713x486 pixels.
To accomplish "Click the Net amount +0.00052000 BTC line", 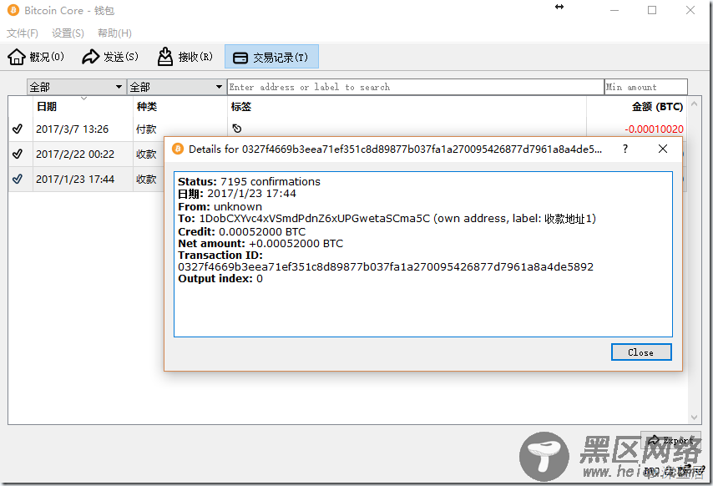I will 260,244.
